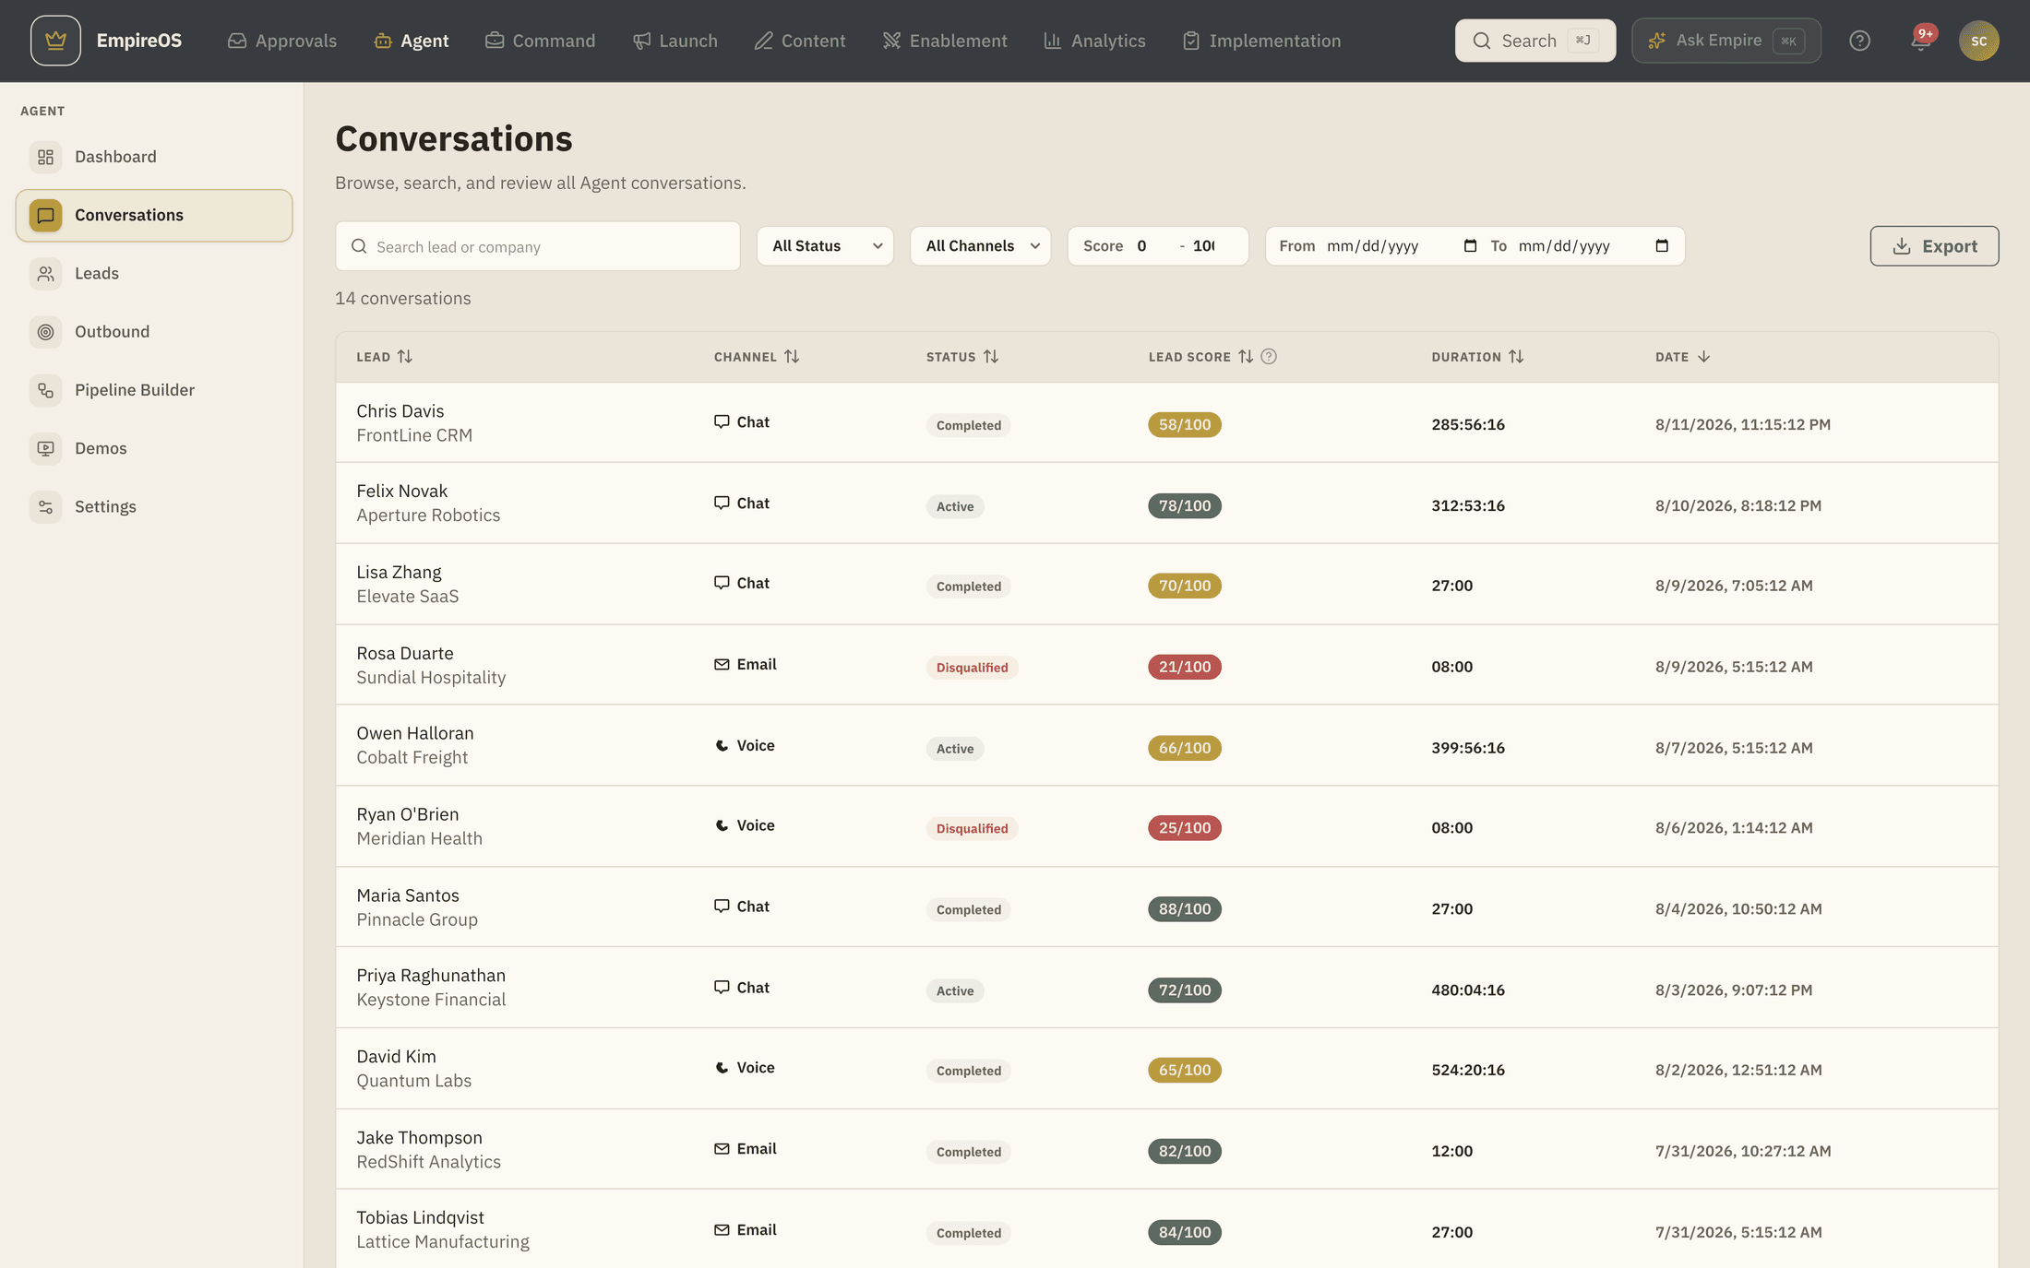Open the Approvals tab
The image size is (2030, 1268).
(x=282, y=41)
